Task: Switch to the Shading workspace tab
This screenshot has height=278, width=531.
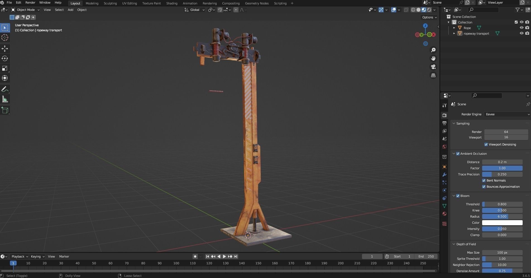Action: 172,3
